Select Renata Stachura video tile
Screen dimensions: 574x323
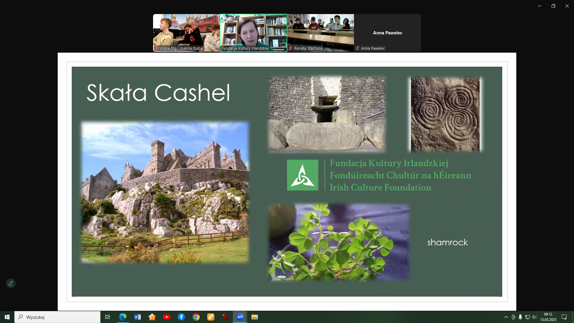[320, 33]
